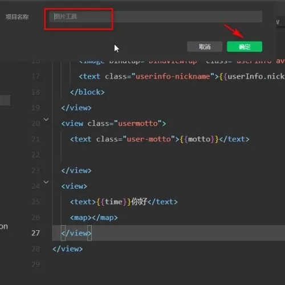The height and width of the screenshot is (285, 285).
Task: Click the closing view tag on line 19
Action: (76, 108)
